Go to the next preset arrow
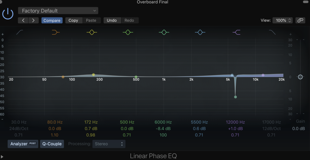 click(33, 20)
